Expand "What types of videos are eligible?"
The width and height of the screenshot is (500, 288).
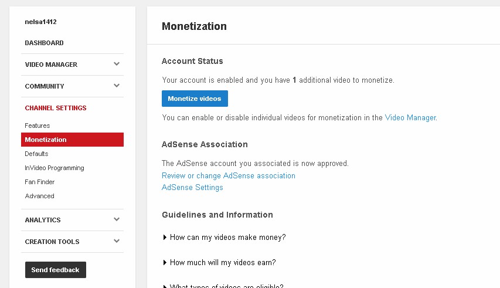click(226, 286)
